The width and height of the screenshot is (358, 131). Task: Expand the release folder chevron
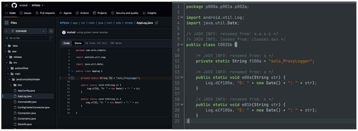point(7,57)
